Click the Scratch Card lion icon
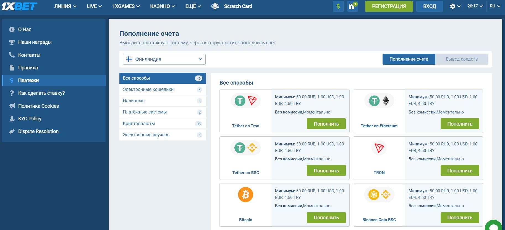 [215, 6]
